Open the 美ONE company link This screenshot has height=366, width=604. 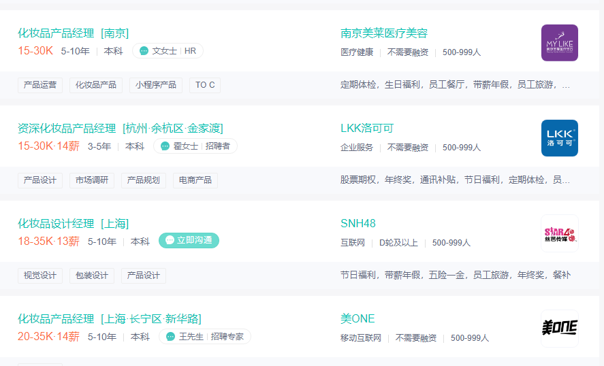357,319
